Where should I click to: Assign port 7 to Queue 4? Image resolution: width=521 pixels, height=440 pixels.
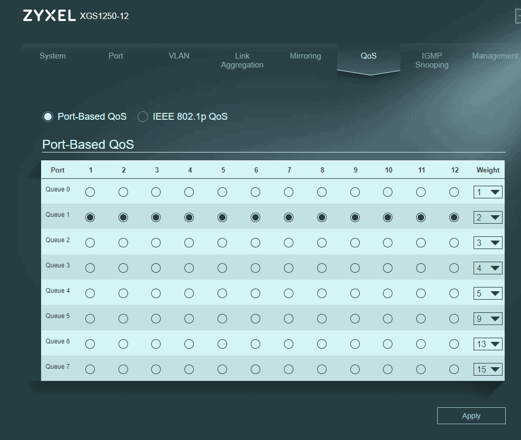tap(289, 293)
